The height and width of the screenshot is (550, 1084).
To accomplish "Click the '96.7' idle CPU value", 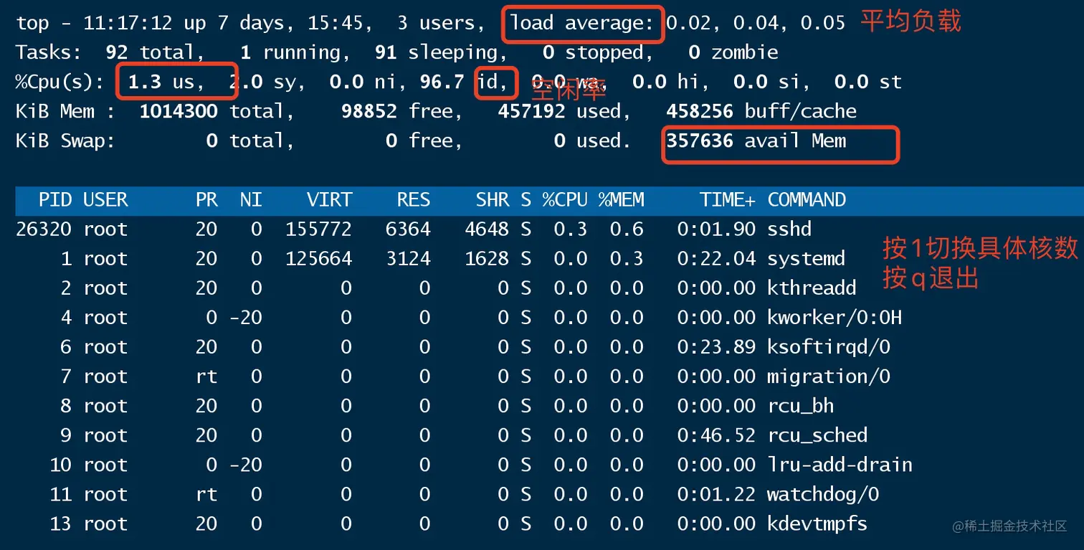I will point(442,82).
